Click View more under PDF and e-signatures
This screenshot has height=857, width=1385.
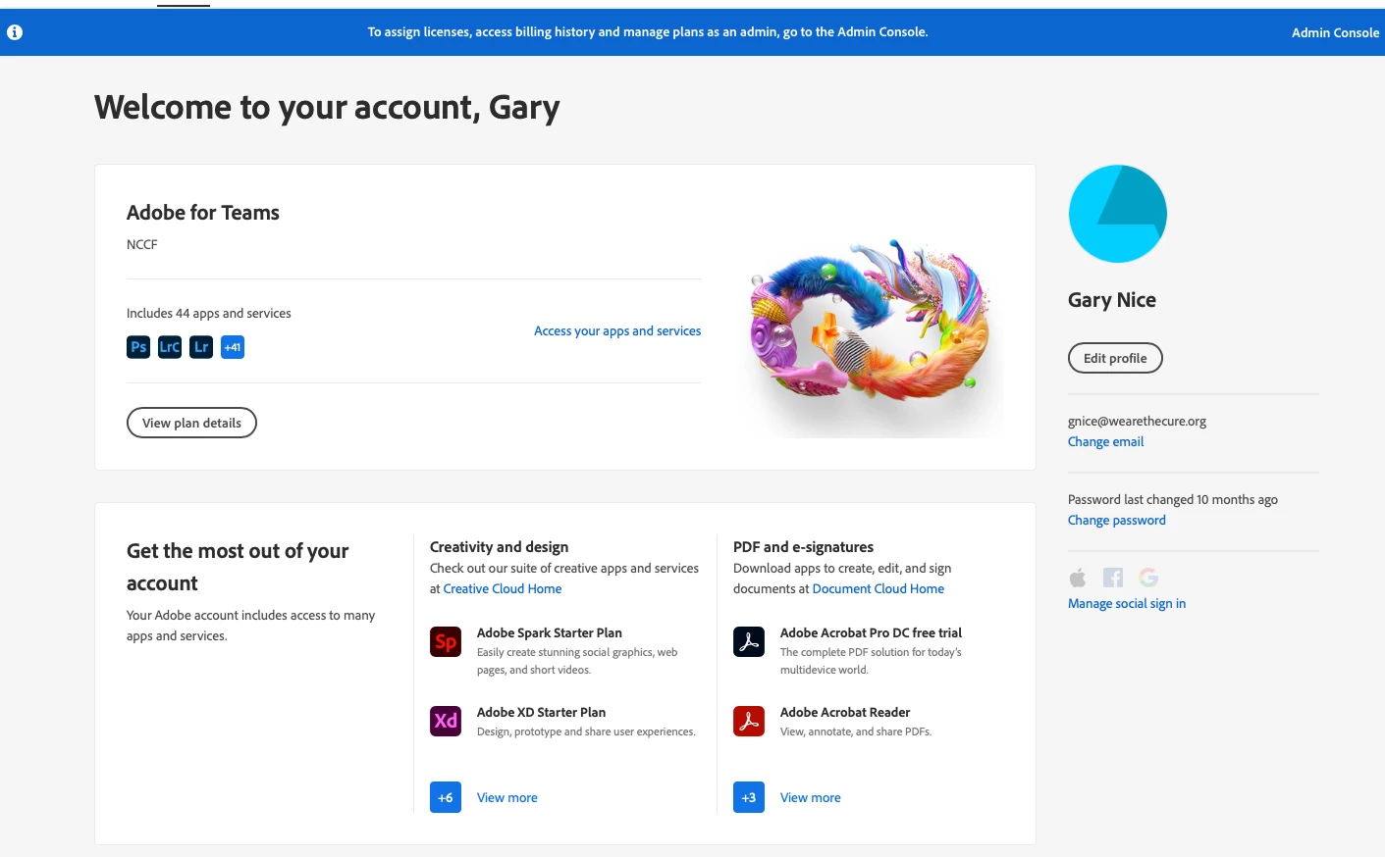coord(811,798)
